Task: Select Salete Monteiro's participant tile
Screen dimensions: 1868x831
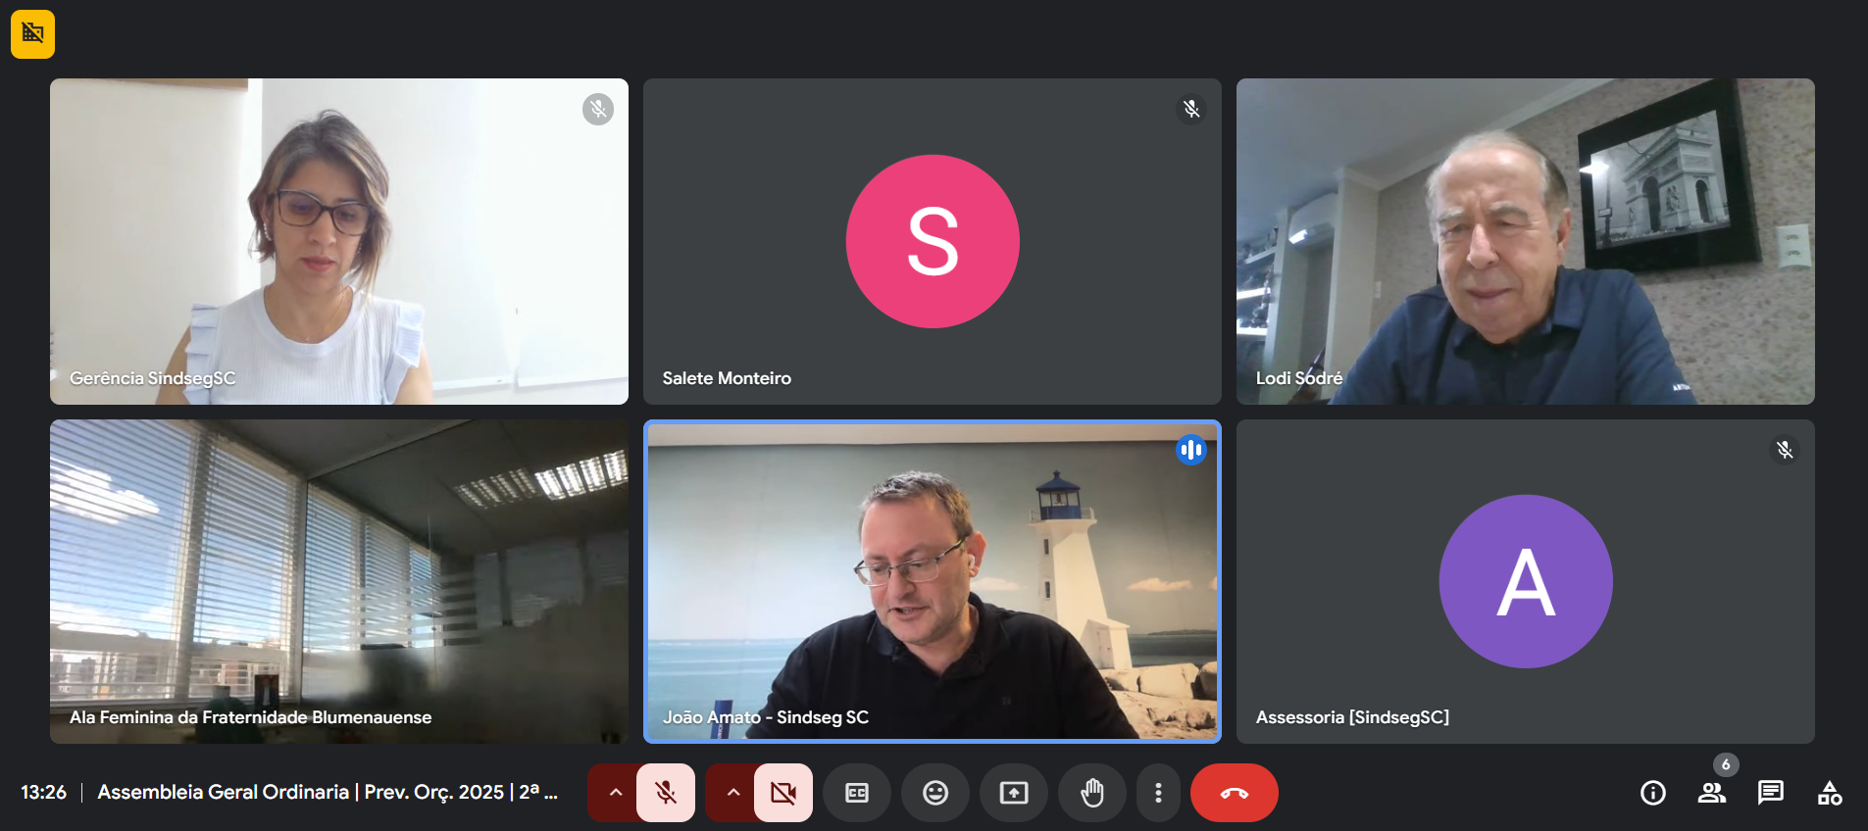Action: click(x=932, y=241)
